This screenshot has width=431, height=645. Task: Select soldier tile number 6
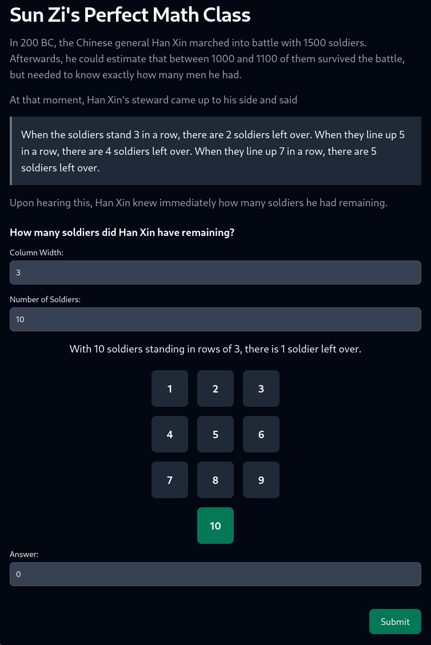pyautogui.click(x=261, y=434)
